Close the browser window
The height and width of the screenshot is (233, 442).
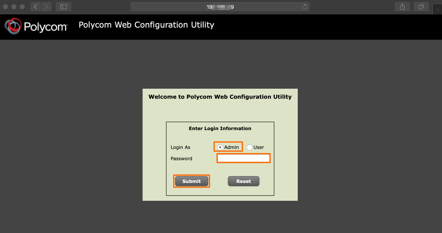coord(6,7)
